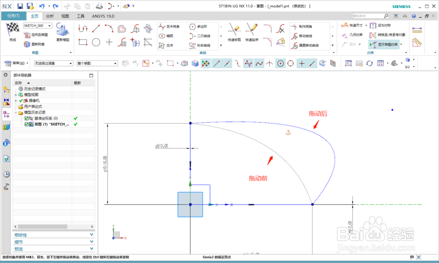
Task: Switch to the 分析 ribbon tab
Action: tap(50, 16)
